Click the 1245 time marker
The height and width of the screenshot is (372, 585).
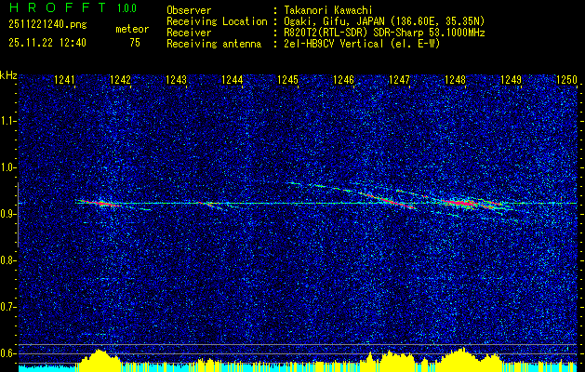(287, 80)
